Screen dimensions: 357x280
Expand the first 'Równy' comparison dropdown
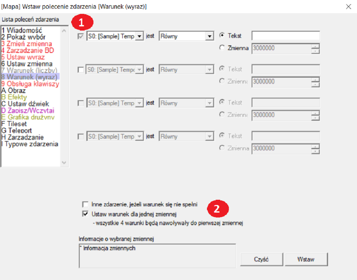(x=209, y=36)
